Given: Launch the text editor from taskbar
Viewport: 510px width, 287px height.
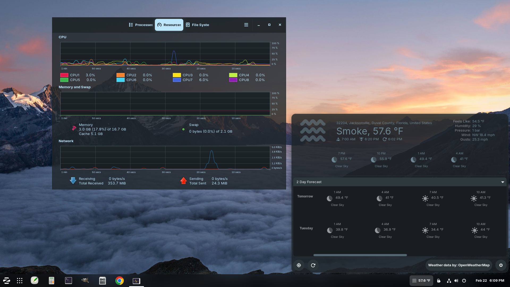Looking at the screenshot, I should (x=35, y=281).
